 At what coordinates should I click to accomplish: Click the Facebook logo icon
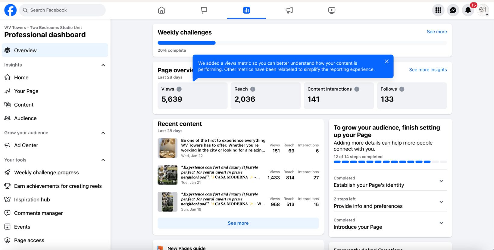pos(10,10)
